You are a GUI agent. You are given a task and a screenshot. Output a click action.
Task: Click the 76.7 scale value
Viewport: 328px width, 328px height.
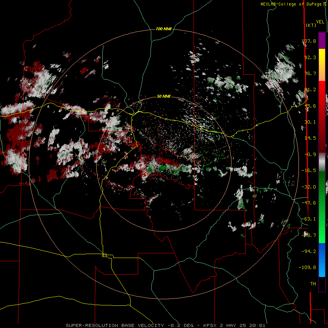(310, 73)
